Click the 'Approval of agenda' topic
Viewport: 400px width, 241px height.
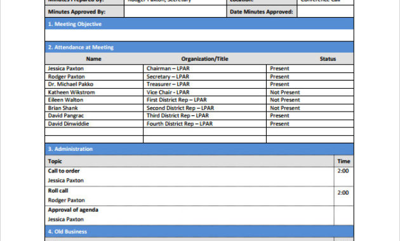[x=73, y=210]
